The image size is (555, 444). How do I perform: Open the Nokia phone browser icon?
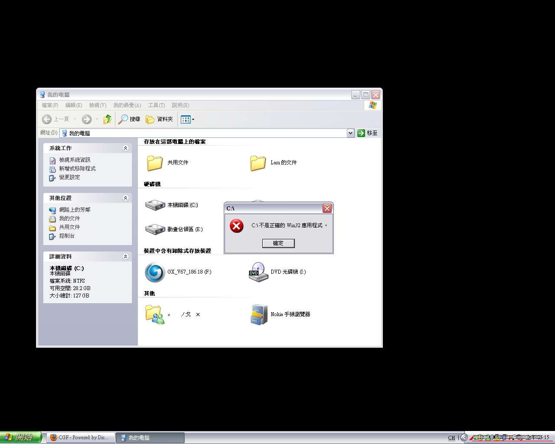point(259,314)
